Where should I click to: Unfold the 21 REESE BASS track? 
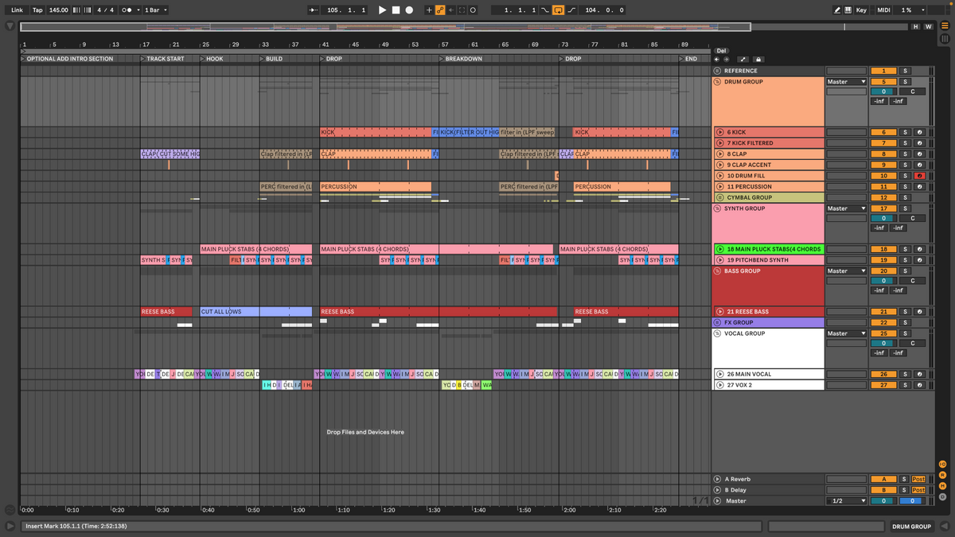(721, 311)
